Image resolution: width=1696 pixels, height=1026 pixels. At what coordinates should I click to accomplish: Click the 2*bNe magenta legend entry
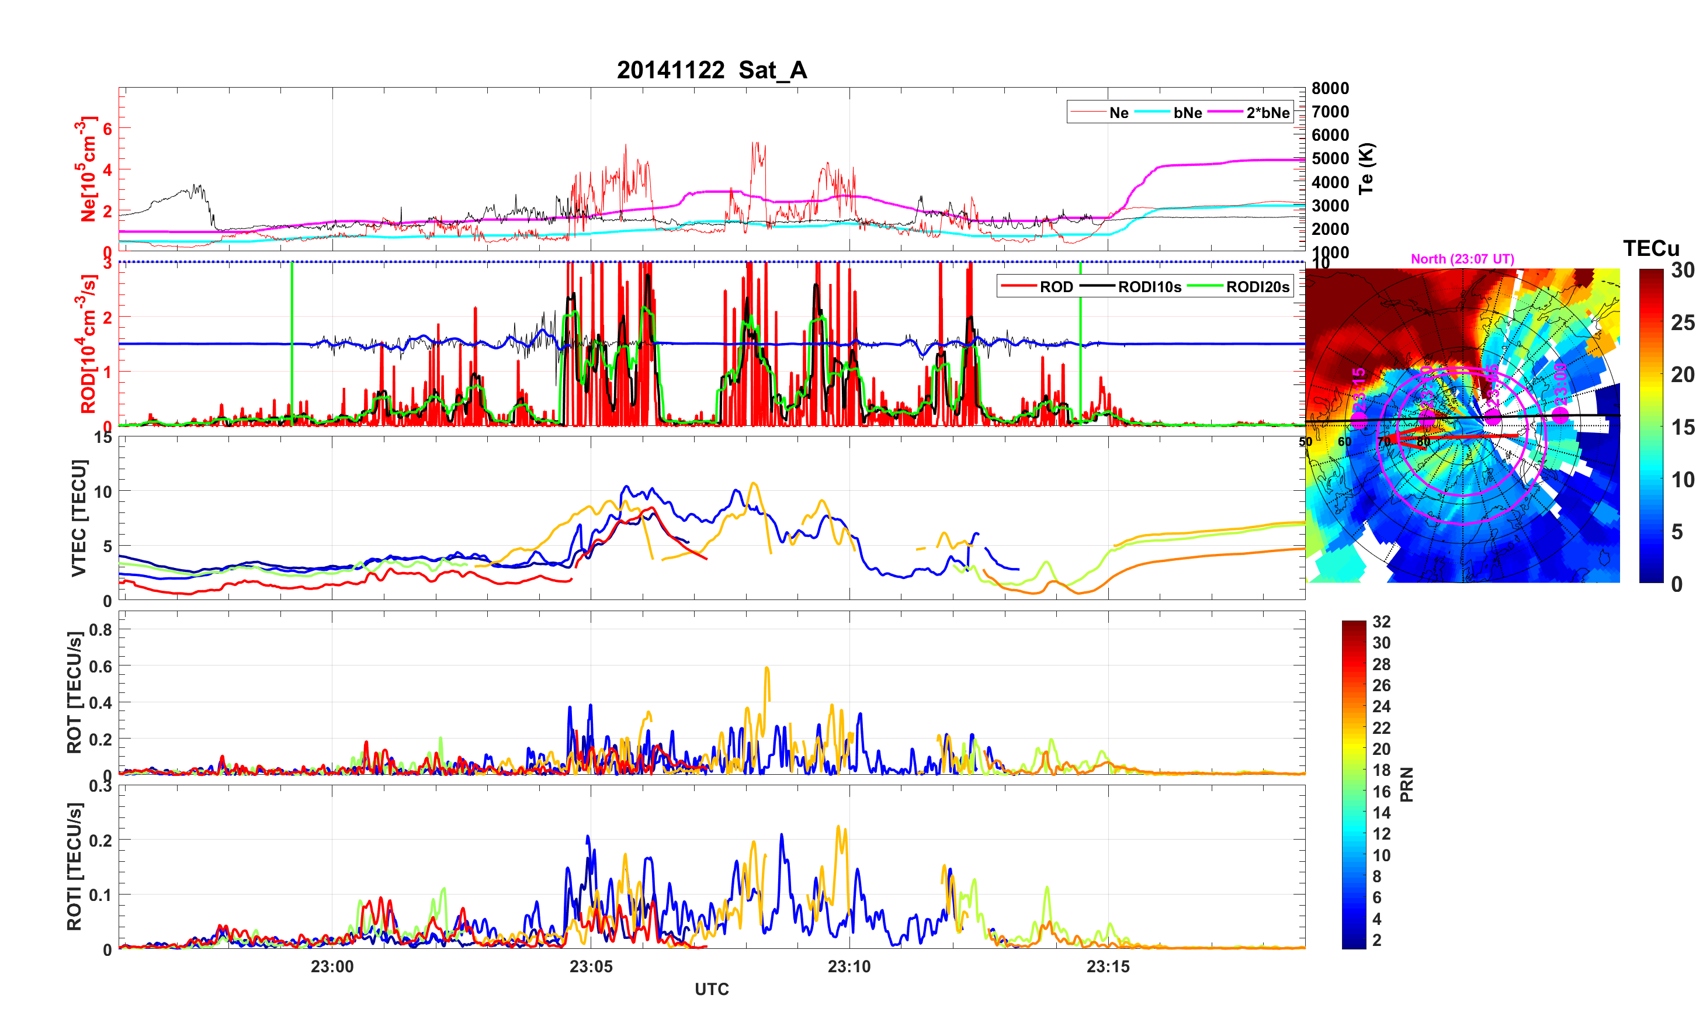[1267, 113]
